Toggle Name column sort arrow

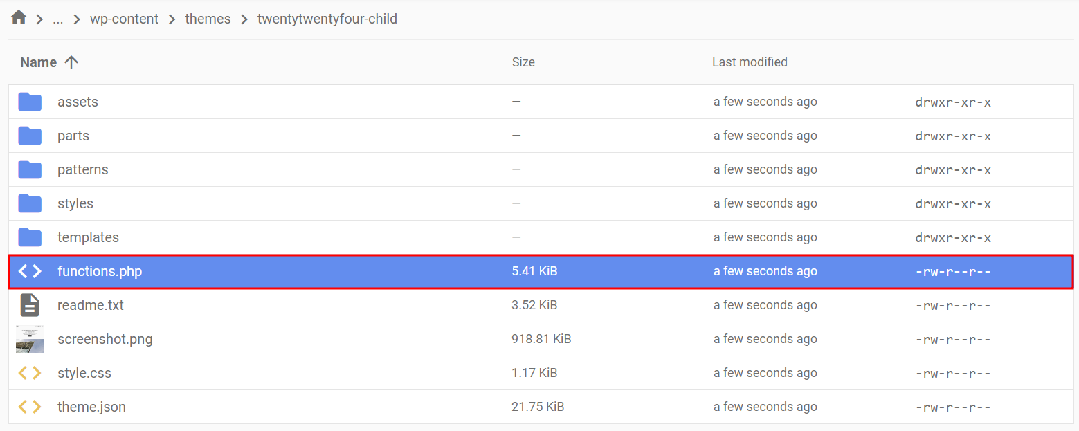(x=71, y=62)
